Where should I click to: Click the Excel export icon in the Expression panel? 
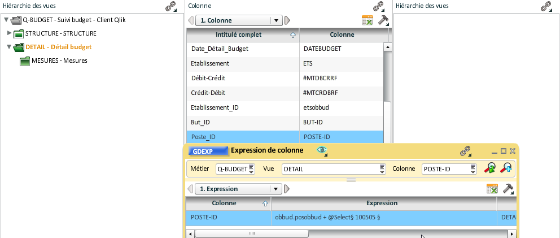click(492, 189)
